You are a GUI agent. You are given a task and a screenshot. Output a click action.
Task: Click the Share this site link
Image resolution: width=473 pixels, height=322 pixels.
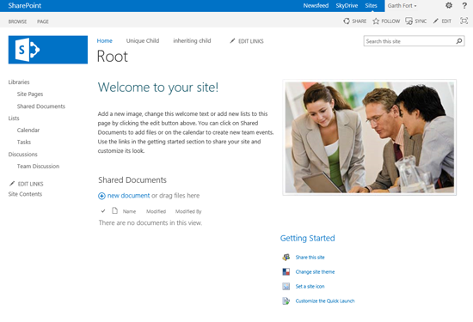tap(310, 258)
